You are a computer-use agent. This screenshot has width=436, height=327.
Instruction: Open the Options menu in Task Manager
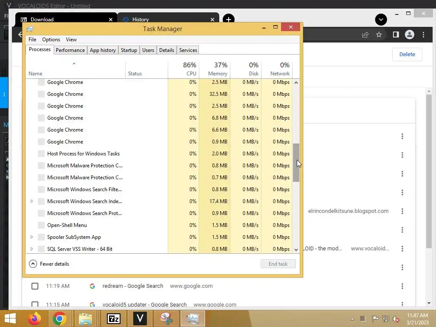(51, 40)
